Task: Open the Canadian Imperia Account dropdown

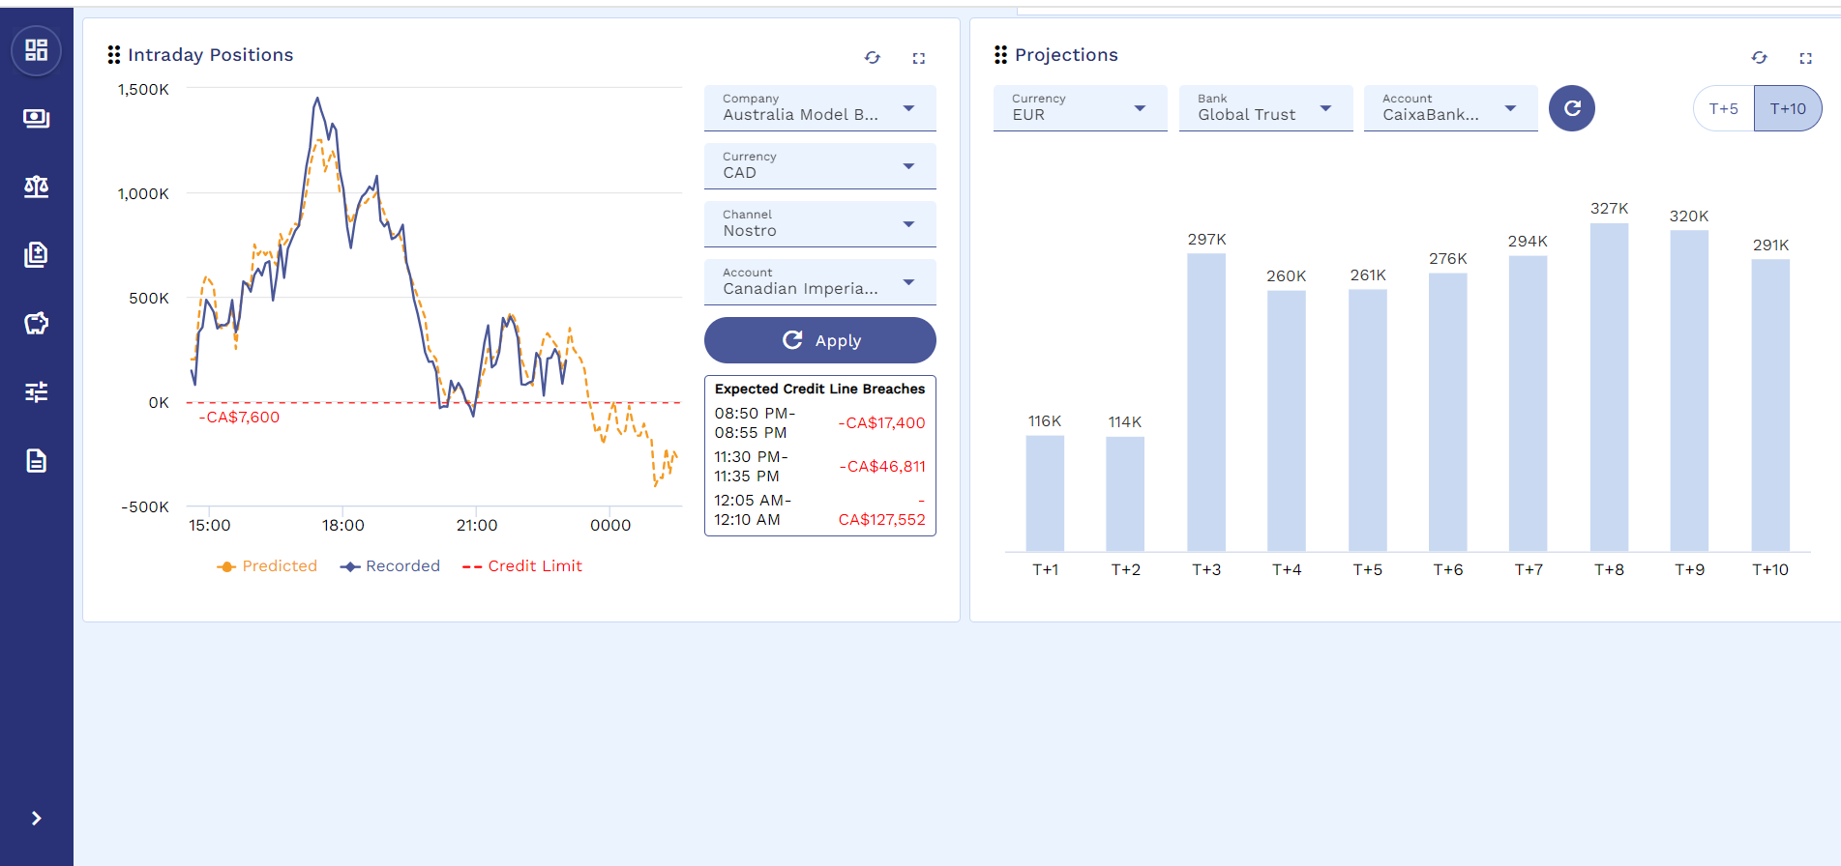Action: (820, 282)
